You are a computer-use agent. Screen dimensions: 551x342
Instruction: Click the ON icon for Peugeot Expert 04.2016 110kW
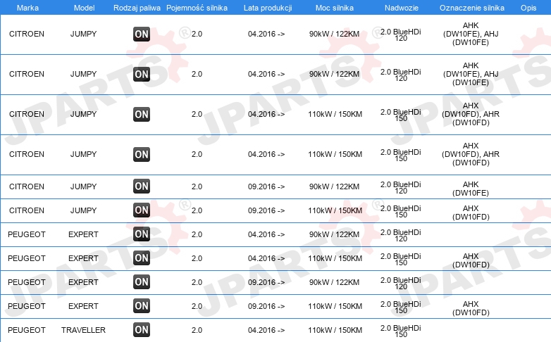pos(142,258)
